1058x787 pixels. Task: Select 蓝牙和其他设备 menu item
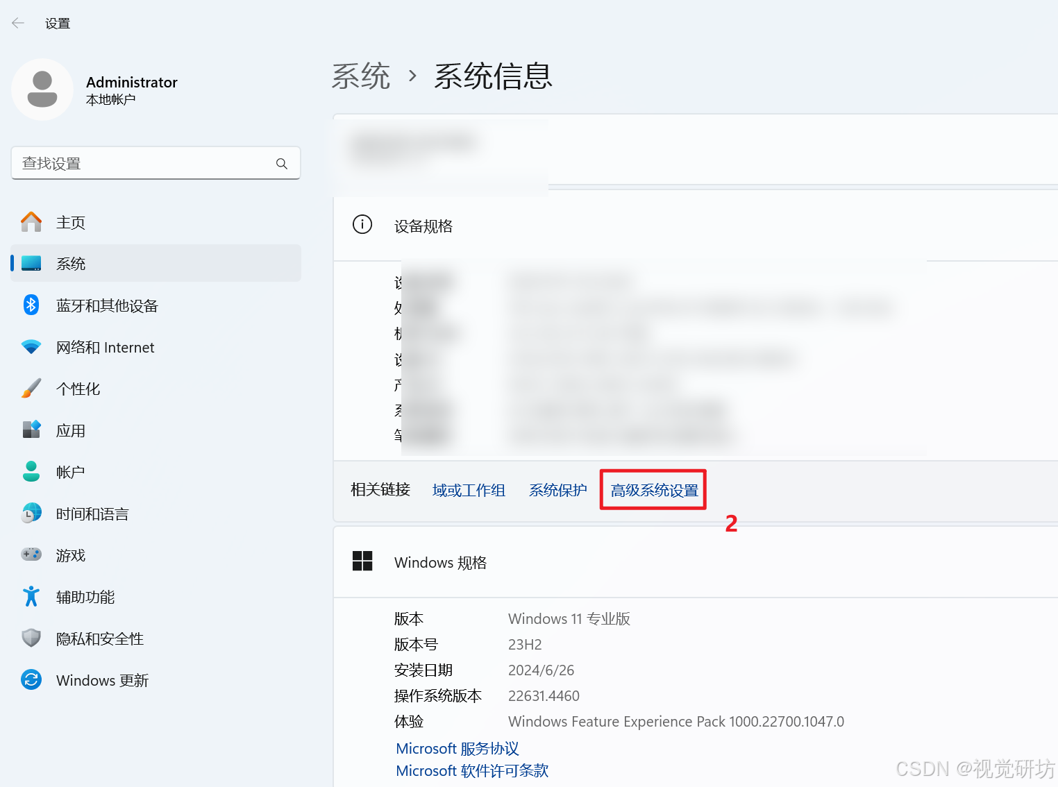(156, 305)
